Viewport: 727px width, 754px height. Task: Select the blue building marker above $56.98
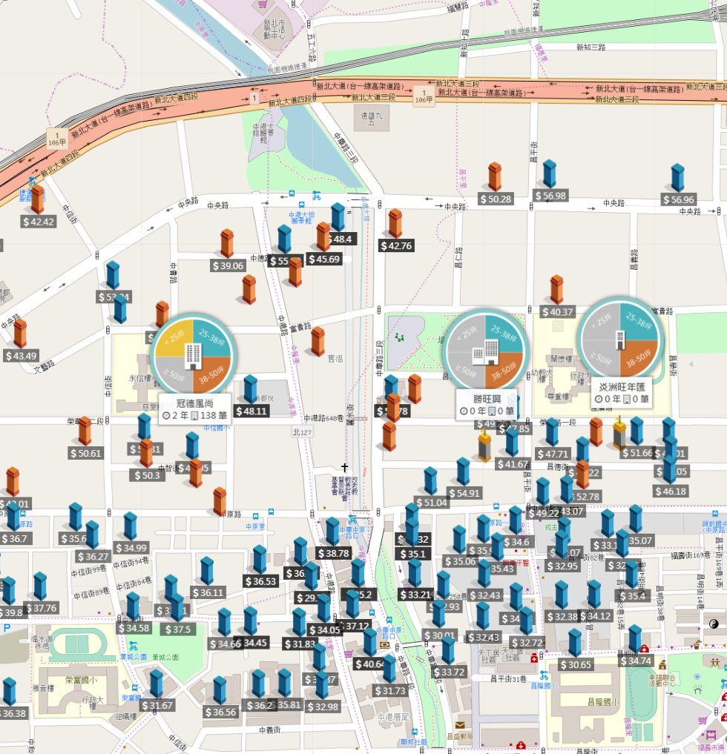[550, 173]
